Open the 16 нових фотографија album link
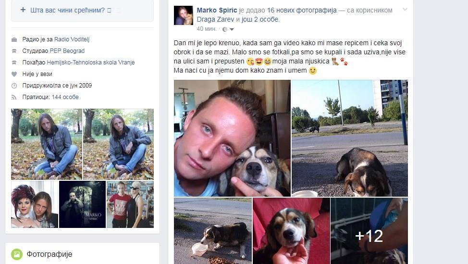 [302, 10]
